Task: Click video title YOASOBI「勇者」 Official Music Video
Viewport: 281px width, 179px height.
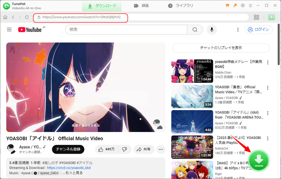Action: tap(239, 89)
